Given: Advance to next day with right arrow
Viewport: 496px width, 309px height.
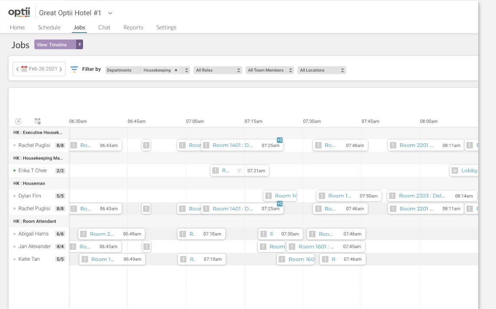Looking at the screenshot, I should point(61,69).
